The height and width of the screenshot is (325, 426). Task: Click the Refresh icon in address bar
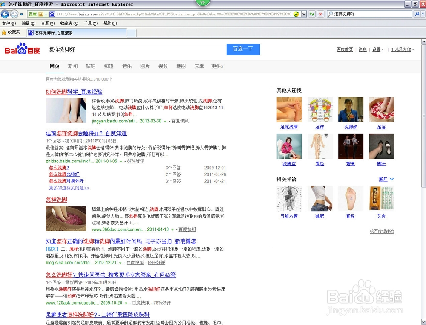pyautogui.click(x=312, y=14)
